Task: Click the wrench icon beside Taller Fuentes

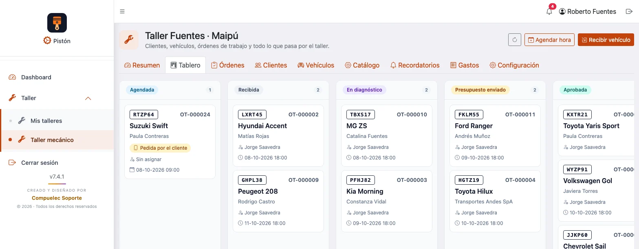Action: (x=129, y=40)
